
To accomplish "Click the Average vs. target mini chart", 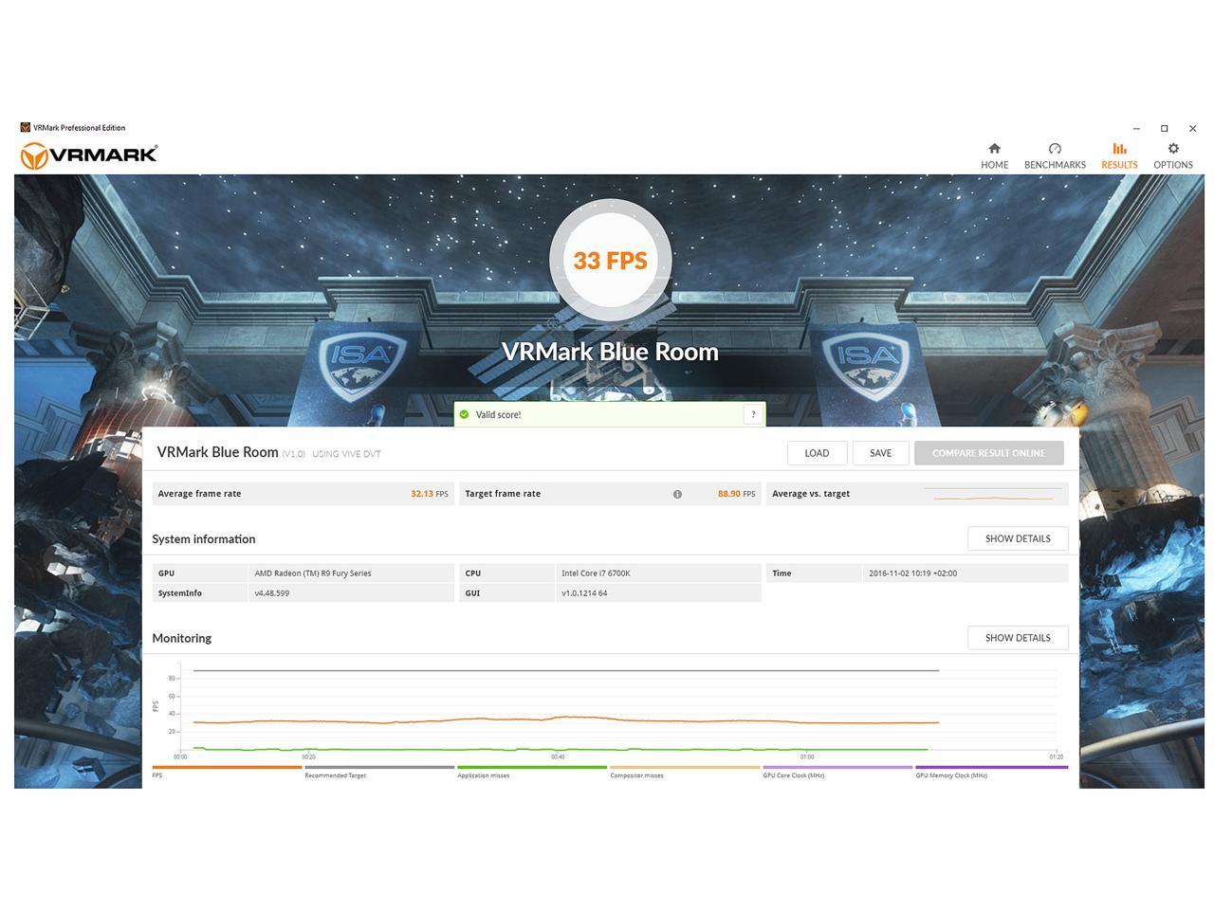I will [x=993, y=494].
